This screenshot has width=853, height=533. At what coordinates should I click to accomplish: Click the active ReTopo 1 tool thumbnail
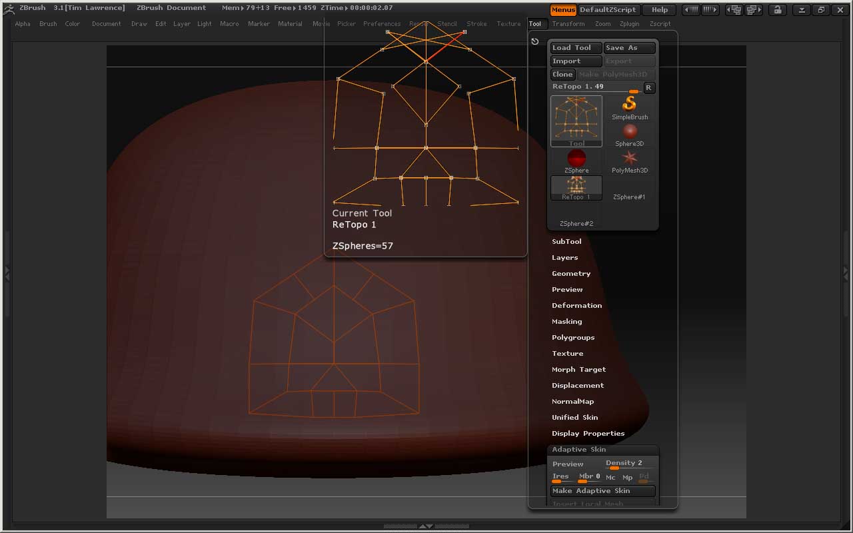click(x=576, y=187)
